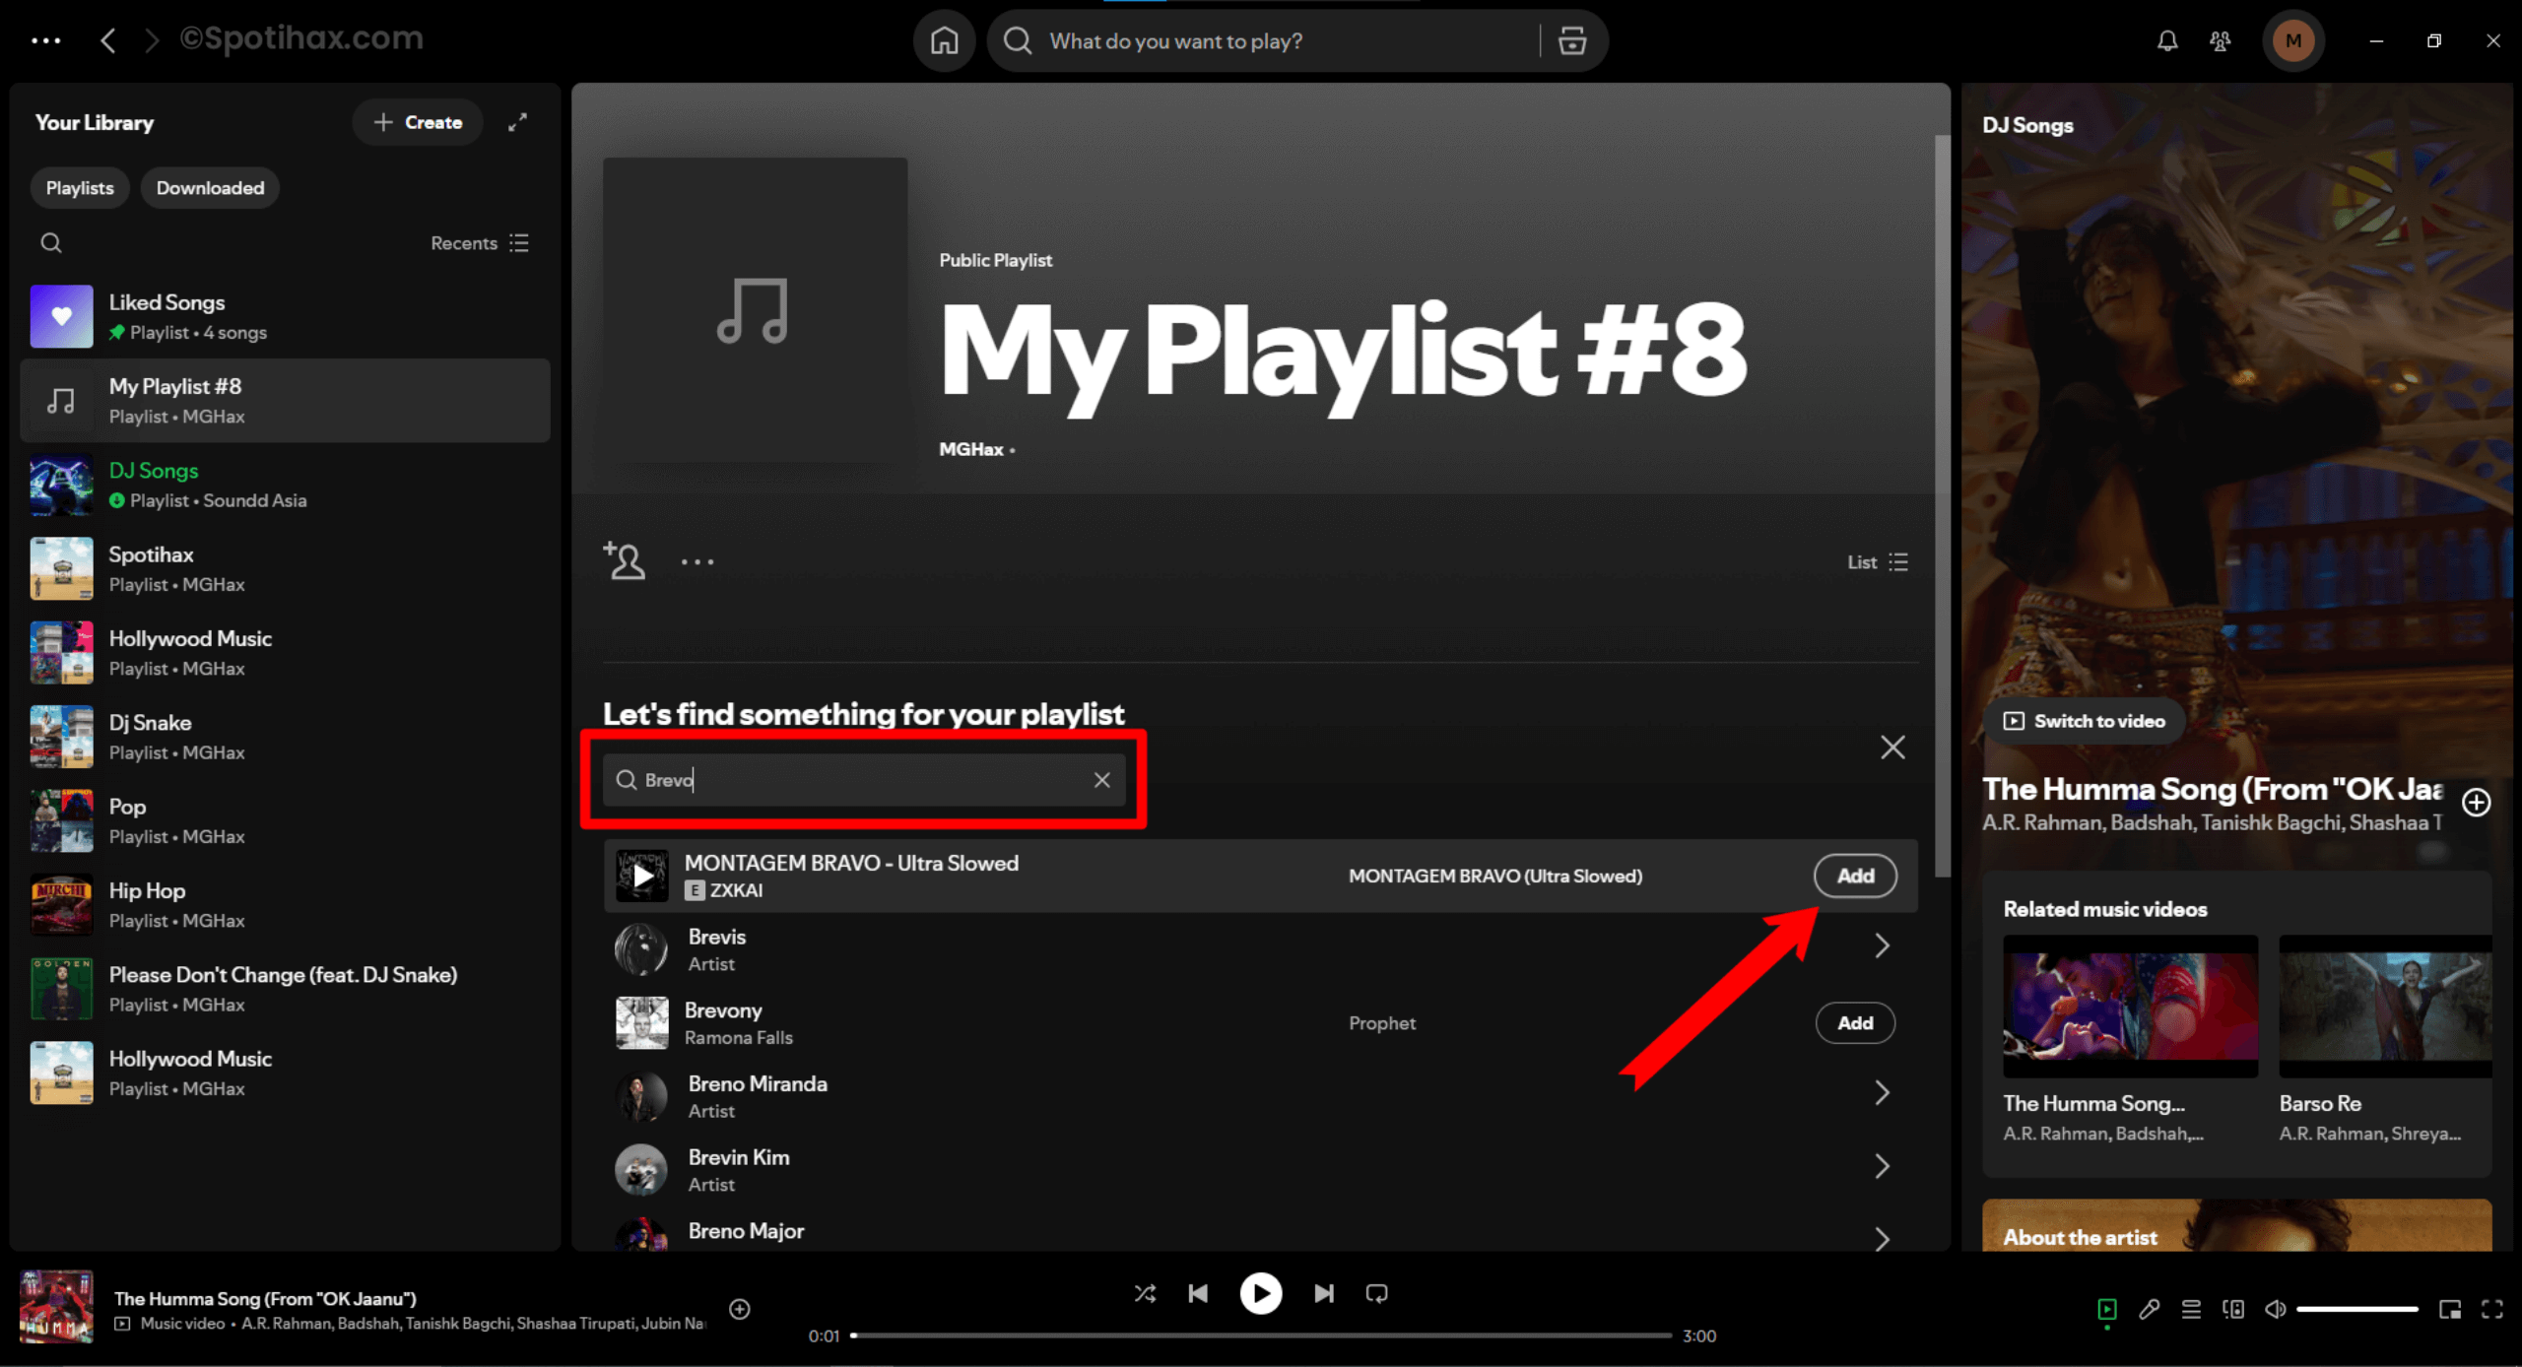Open the Queue icon
This screenshot has width=2522, height=1367.
coord(2191,1309)
